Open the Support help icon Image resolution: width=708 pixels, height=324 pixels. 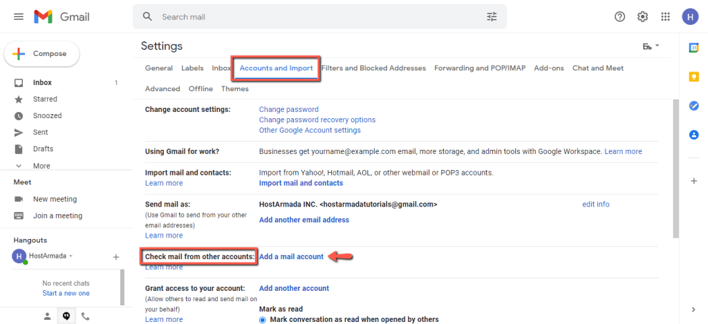[620, 17]
